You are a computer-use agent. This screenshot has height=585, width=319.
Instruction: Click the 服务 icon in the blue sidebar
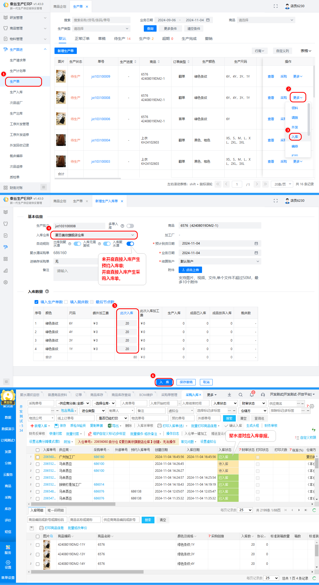click(8, 547)
